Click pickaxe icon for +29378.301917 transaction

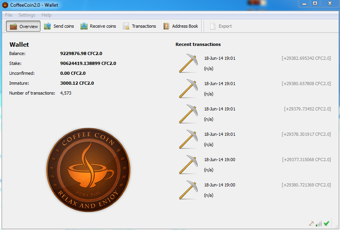point(189,139)
